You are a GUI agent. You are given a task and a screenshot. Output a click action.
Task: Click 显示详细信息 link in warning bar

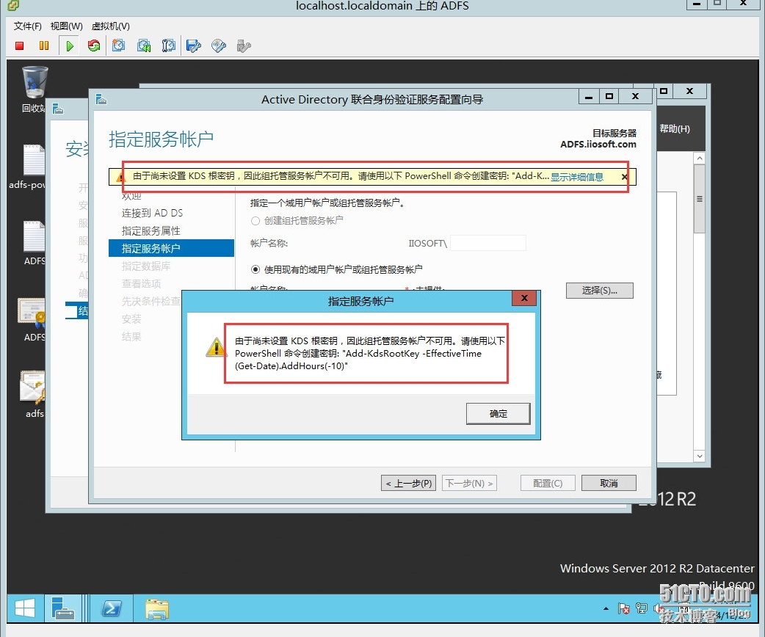pos(576,177)
